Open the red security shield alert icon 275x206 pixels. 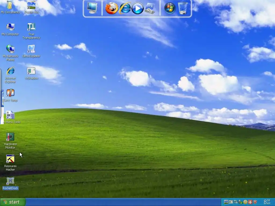255,202
